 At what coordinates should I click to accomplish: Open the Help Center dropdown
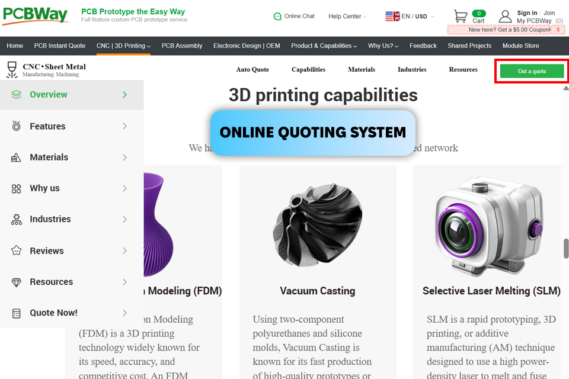[x=347, y=17]
